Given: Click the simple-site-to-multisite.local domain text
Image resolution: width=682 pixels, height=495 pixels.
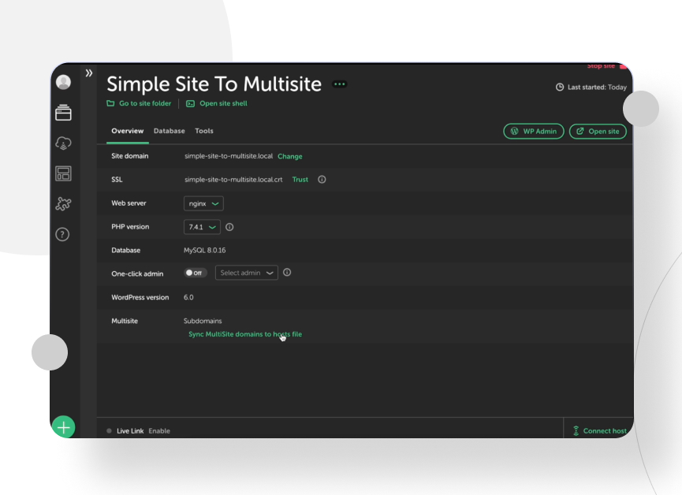Looking at the screenshot, I should (x=229, y=156).
